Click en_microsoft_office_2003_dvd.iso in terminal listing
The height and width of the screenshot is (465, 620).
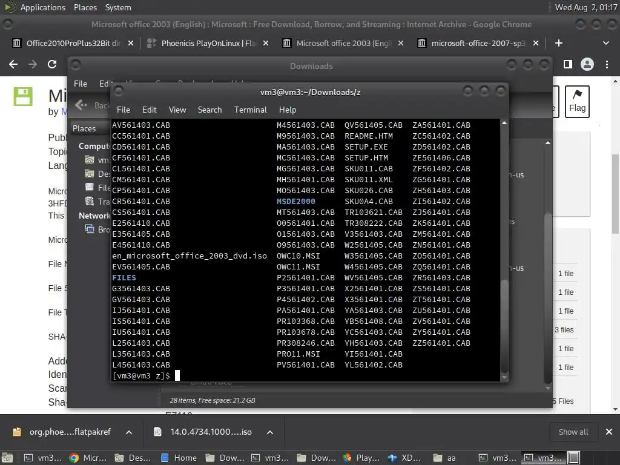(190, 256)
